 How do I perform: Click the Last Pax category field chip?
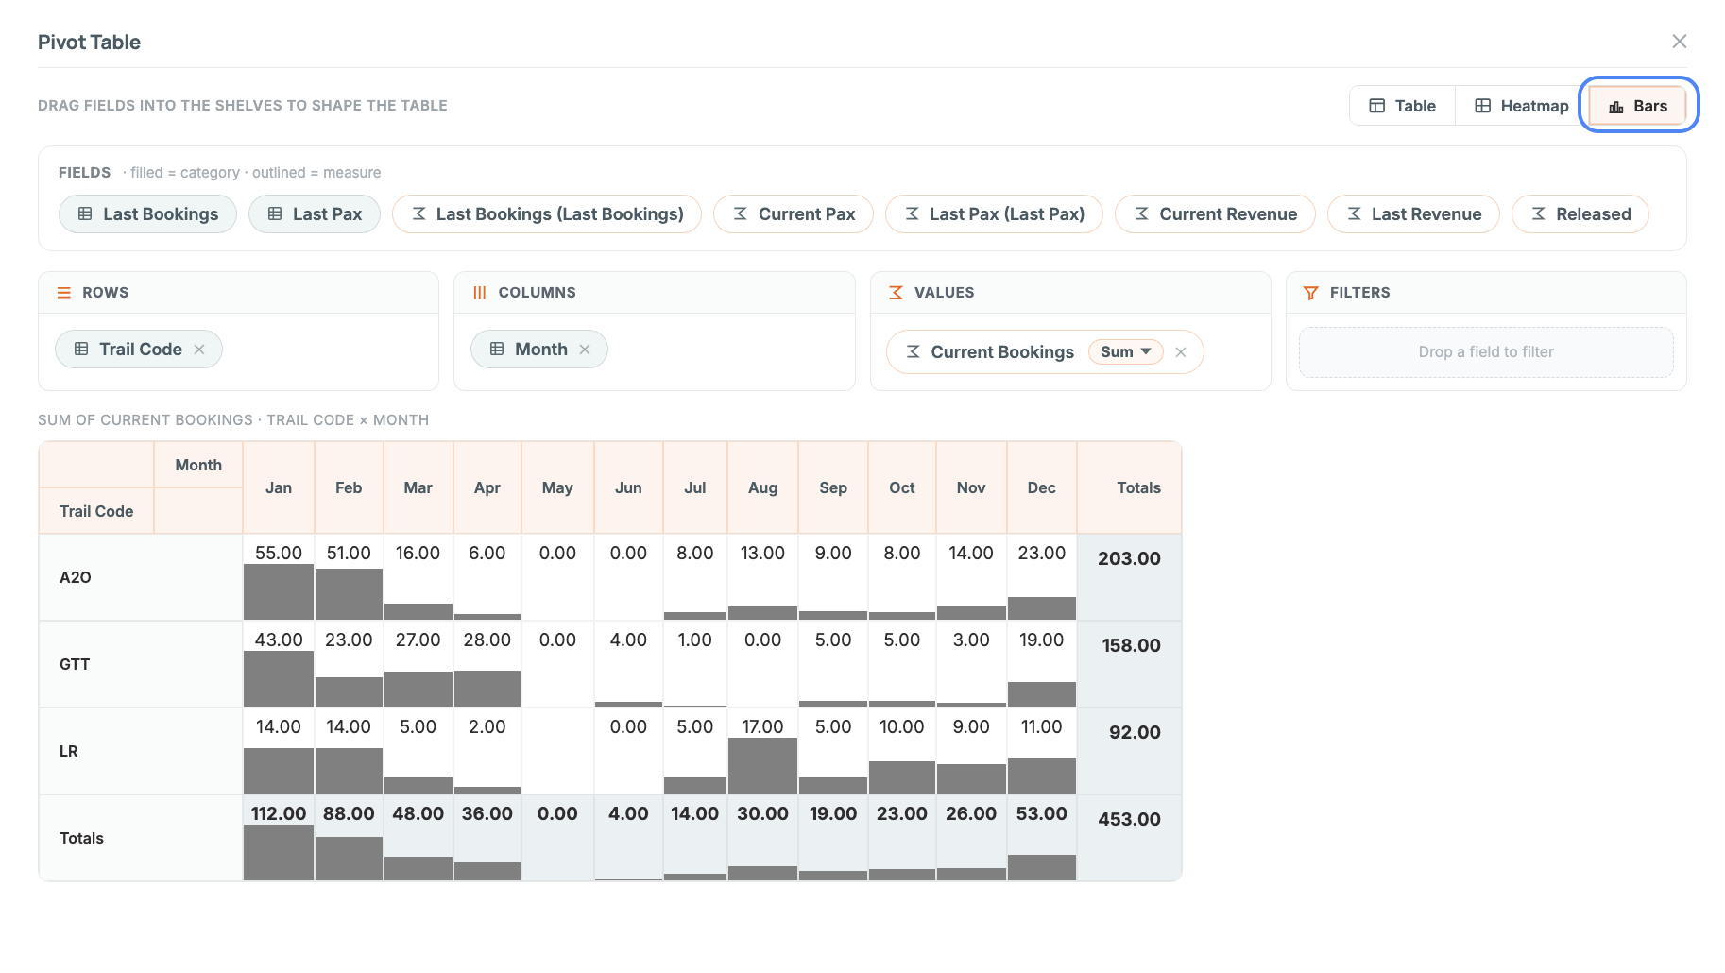(315, 214)
